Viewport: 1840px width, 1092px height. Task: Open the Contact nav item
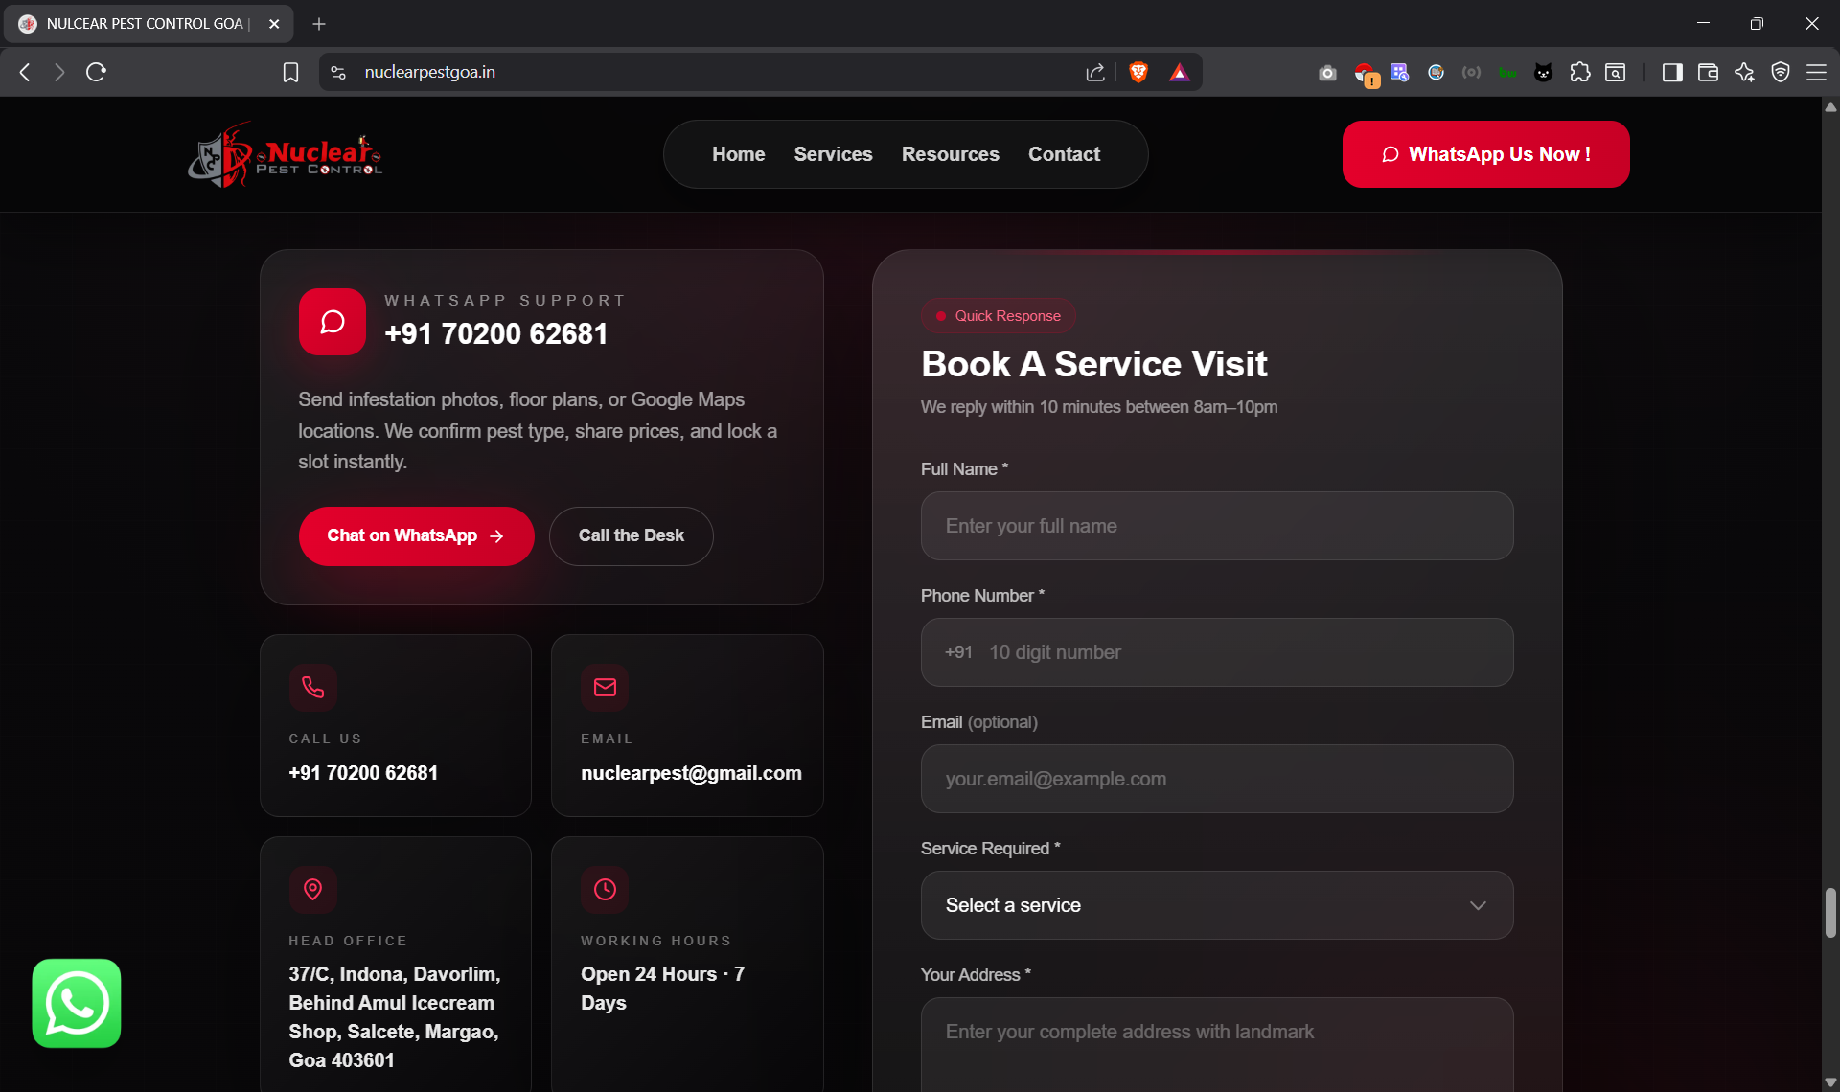pos(1064,154)
